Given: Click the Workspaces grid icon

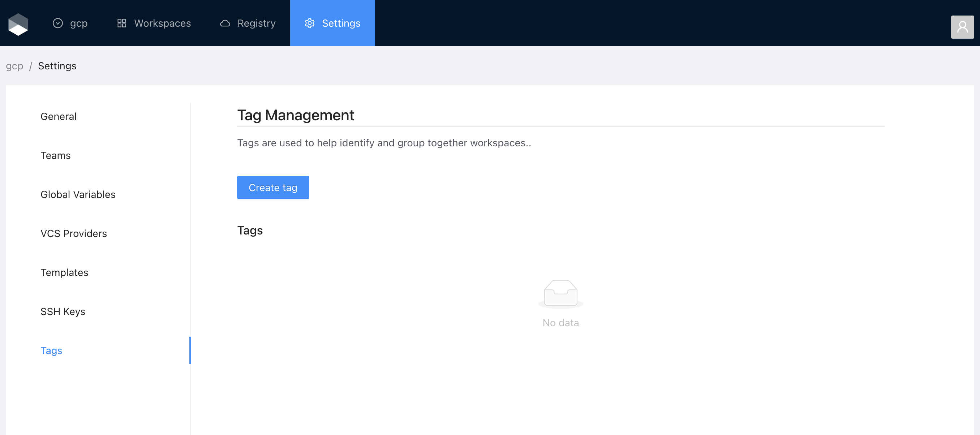Looking at the screenshot, I should (122, 23).
